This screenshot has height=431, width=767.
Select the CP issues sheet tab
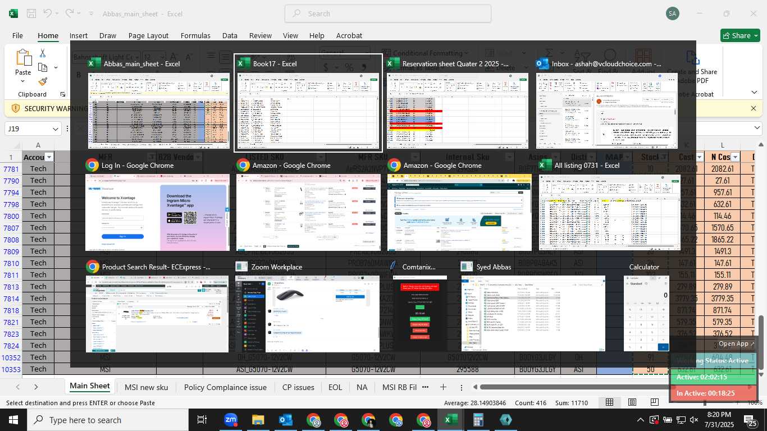298,387
